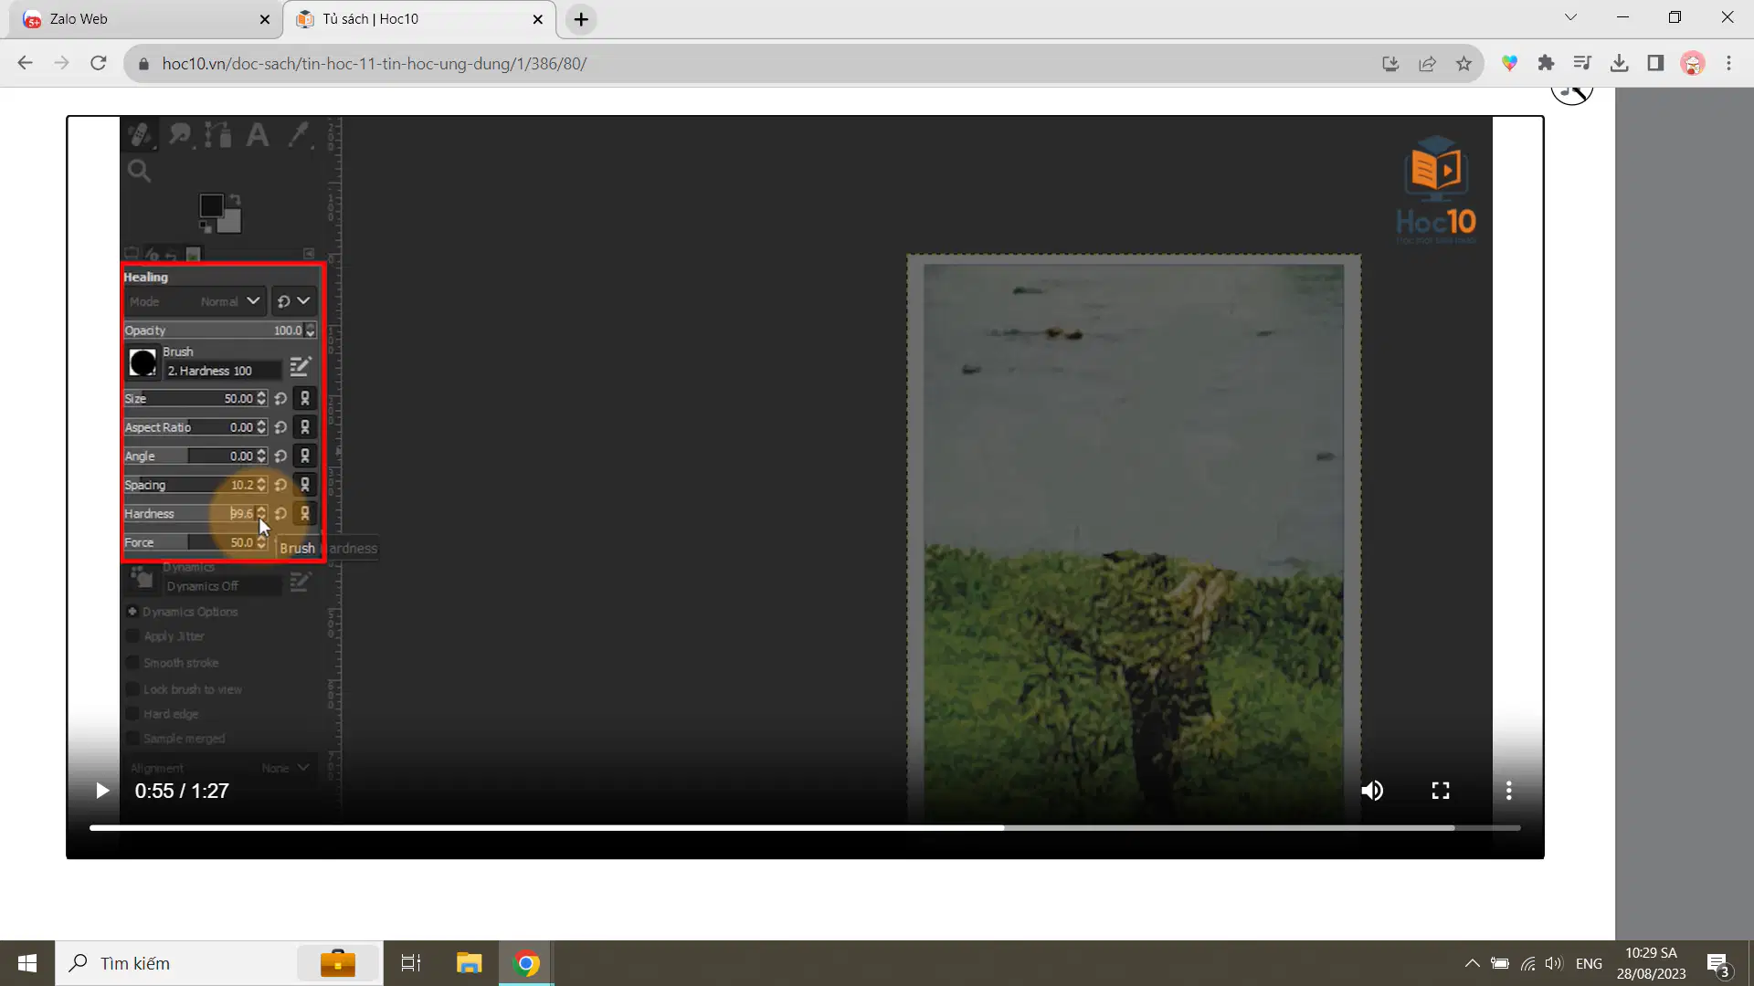Open File Explorer from the taskbar
Viewport: 1754px width, 986px height.
(469, 963)
